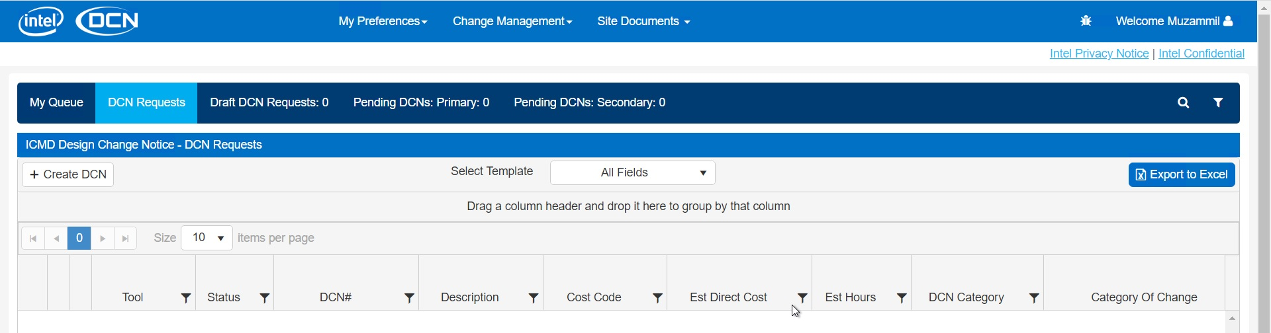
Task: Expand the Select Template dropdown
Action: click(x=632, y=173)
